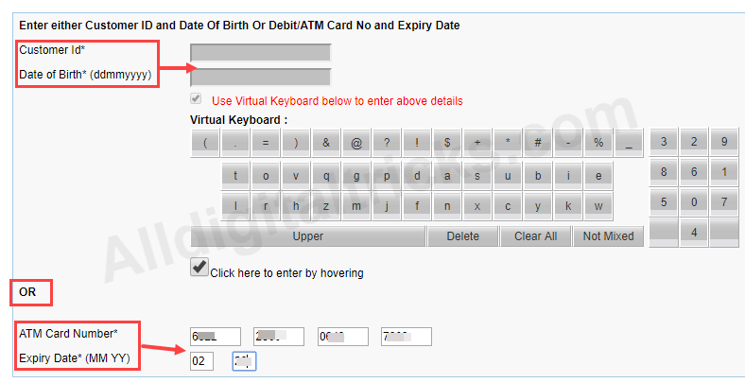Tap the number 0 key on keypad
Screen dimensions: 745x383
point(694,202)
